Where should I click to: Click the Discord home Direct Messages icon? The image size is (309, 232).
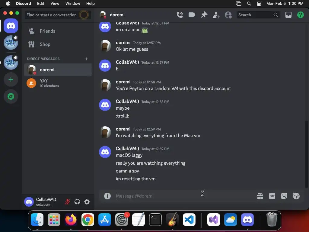click(x=11, y=26)
